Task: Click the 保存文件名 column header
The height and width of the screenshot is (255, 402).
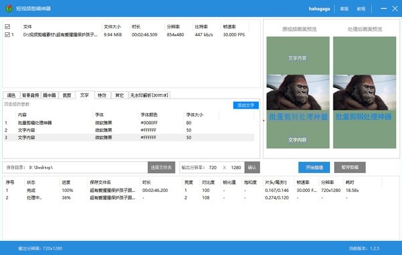Action: (100, 183)
